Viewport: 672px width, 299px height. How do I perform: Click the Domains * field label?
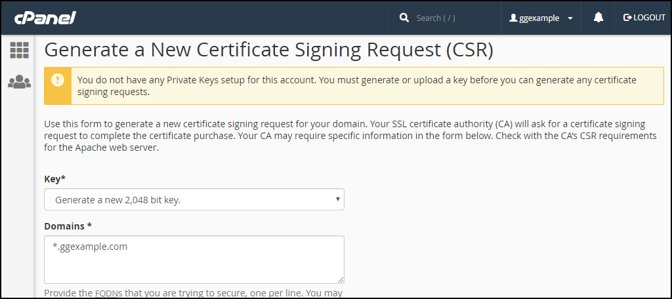coord(68,226)
